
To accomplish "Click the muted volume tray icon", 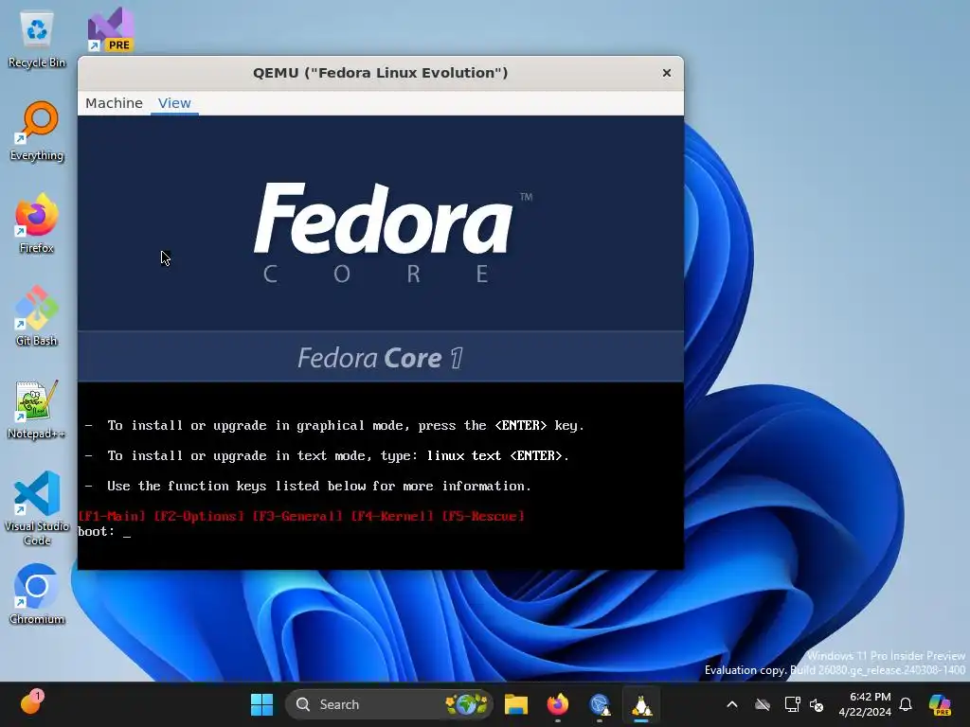I will [817, 704].
